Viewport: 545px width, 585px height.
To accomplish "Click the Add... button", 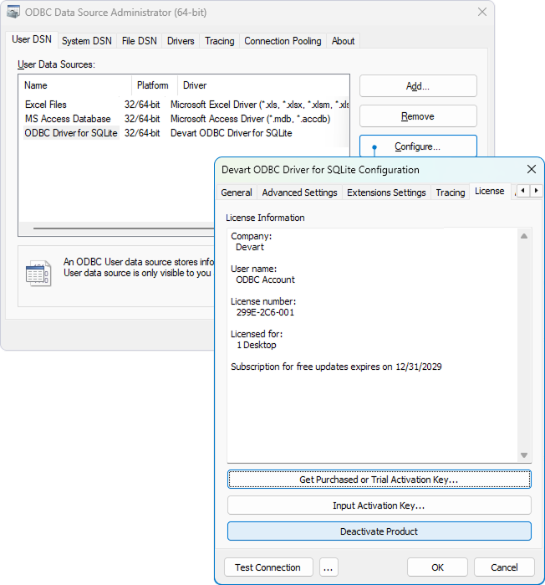I will click(x=418, y=86).
